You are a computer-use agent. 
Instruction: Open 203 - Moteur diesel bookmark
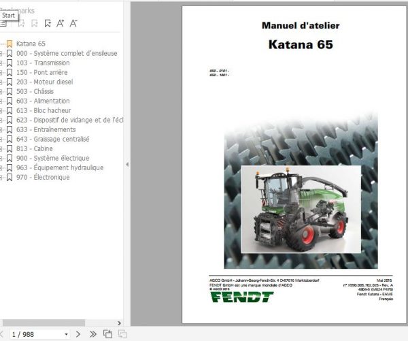pos(44,82)
